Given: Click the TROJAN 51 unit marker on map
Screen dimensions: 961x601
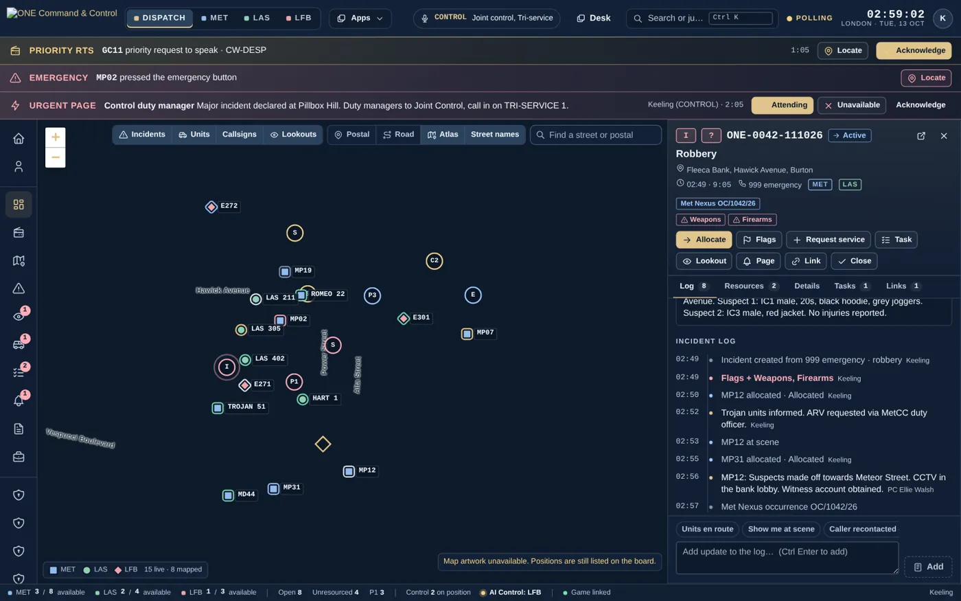Looking at the screenshot, I should [x=218, y=408].
